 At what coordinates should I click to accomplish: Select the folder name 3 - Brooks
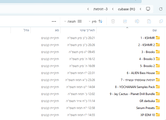click(x=148, y=52)
